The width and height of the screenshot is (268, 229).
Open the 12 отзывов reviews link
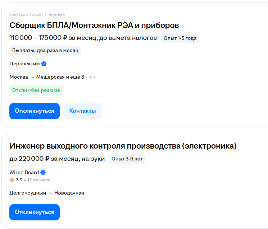pos(39,180)
